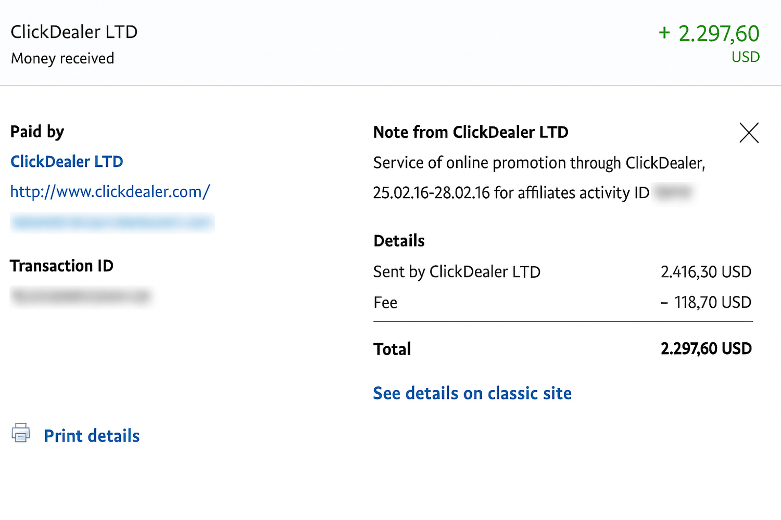Click the 2.416,30 USD sent amount
Viewport: 781px width, 520px height.
coord(706,272)
